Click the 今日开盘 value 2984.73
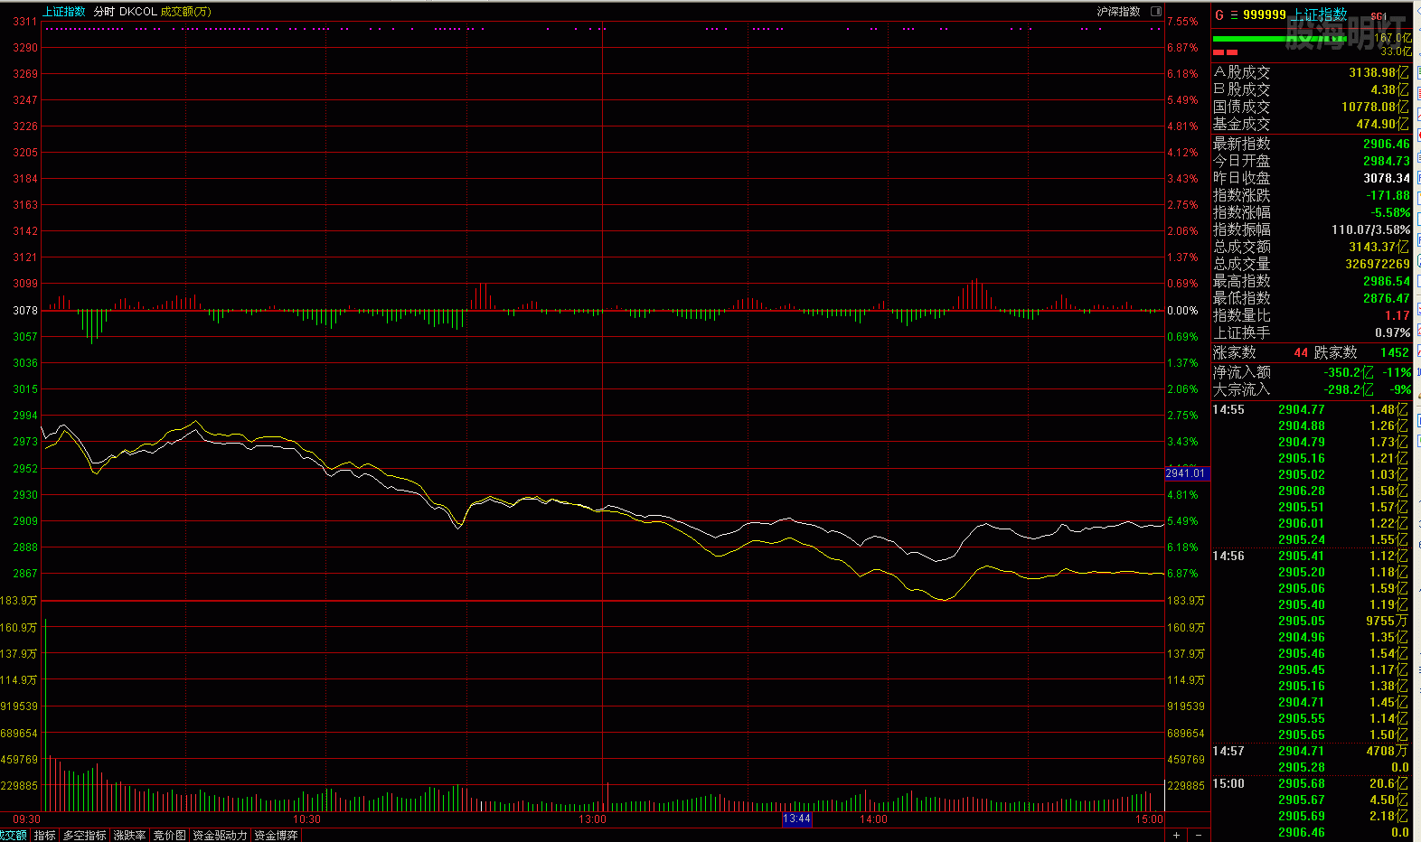This screenshot has width=1421, height=842. (1387, 161)
